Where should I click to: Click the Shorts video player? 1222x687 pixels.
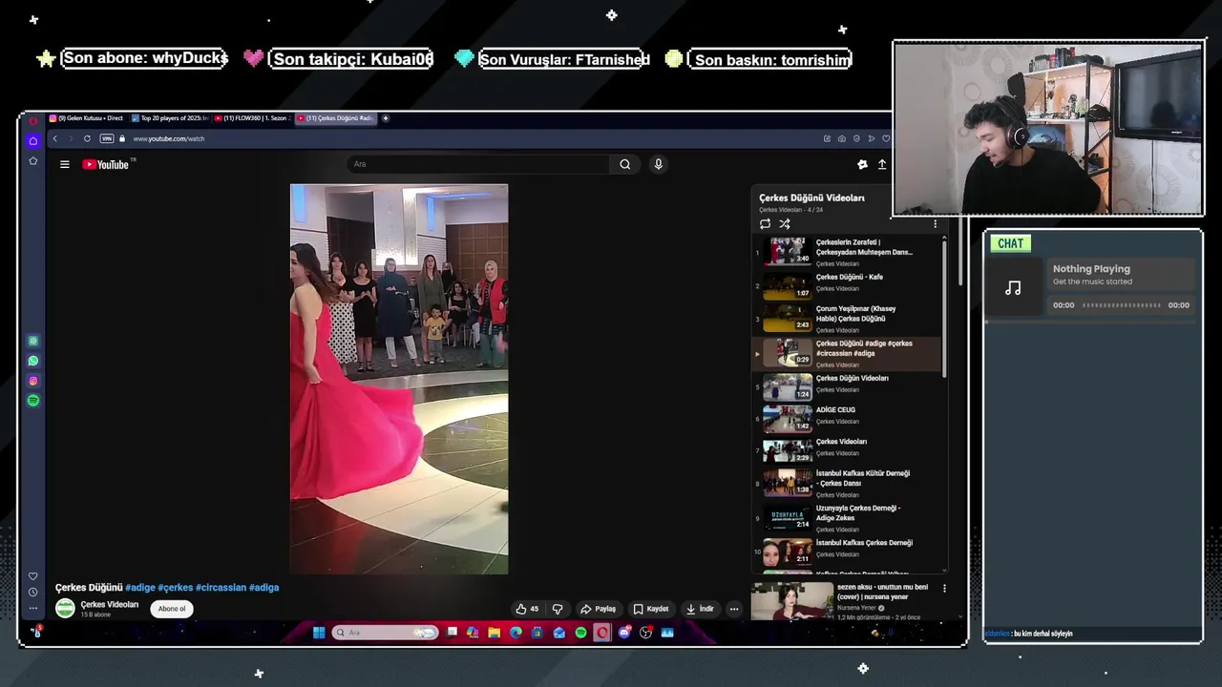399,379
